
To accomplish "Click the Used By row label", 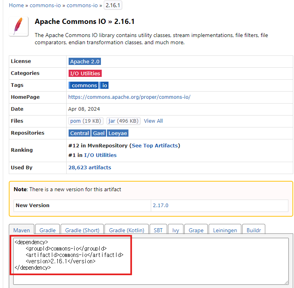I will (x=22, y=168).
